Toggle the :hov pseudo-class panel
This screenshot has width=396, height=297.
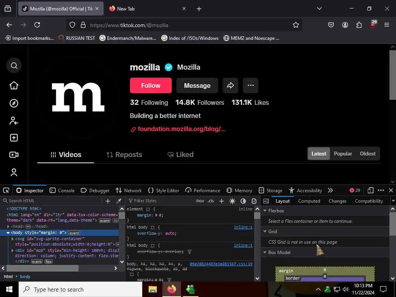200,201
